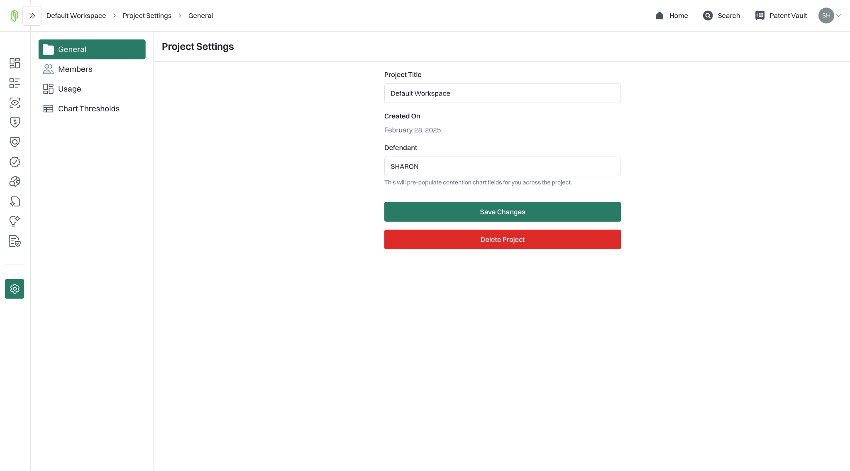The width and height of the screenshot is (850, 471).
Task: Open the shield search icon
Action: [15, 142]
